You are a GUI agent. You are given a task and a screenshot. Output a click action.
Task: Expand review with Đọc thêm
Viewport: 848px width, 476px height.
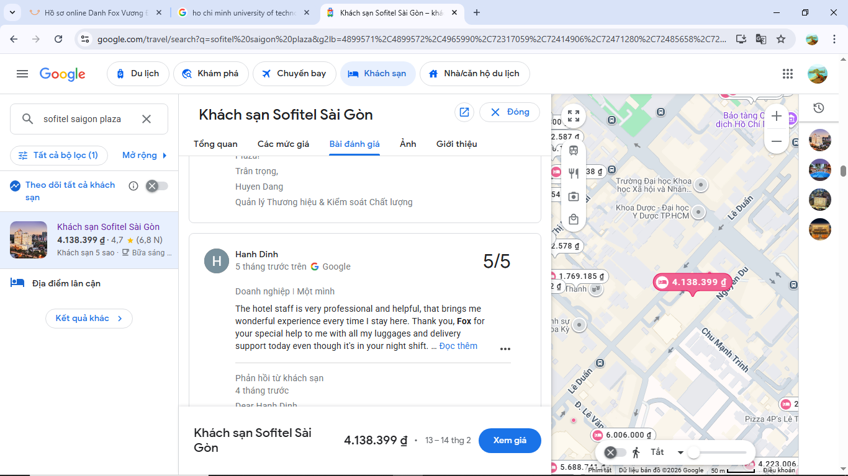[x=458, y=346]
